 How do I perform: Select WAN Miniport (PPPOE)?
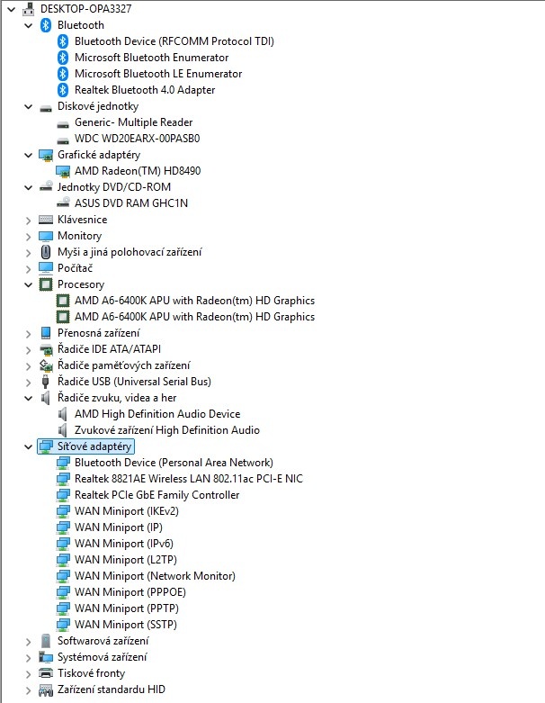pos(130,591)
